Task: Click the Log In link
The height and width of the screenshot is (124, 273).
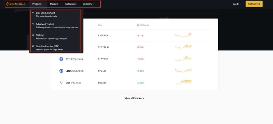Action: click(x=236, y=4)
